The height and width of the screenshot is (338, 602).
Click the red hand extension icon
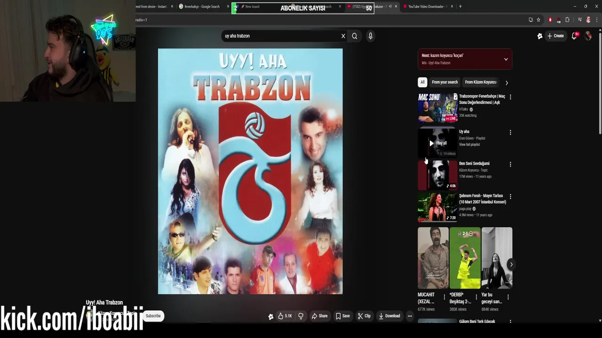550,20
